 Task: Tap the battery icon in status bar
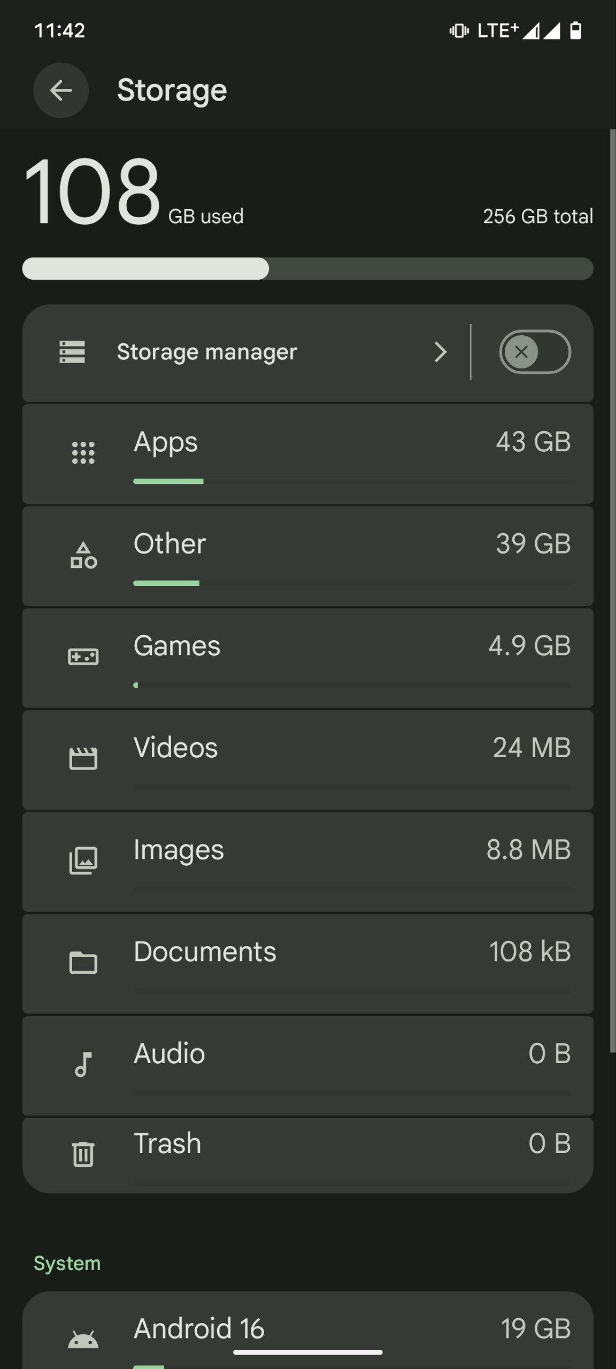(575, 30)
